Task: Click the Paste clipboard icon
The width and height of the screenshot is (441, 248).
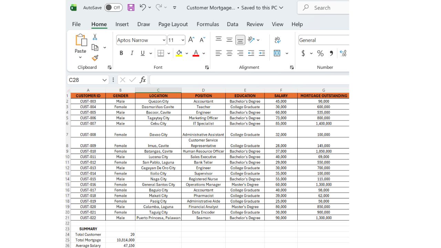Action: 81,40
